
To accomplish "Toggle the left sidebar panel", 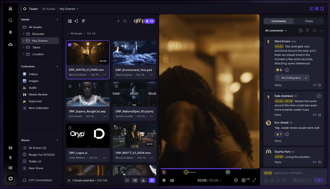I will point(312,9).
